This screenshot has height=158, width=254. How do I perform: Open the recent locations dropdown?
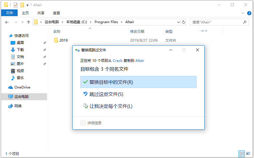click(22, 22)
